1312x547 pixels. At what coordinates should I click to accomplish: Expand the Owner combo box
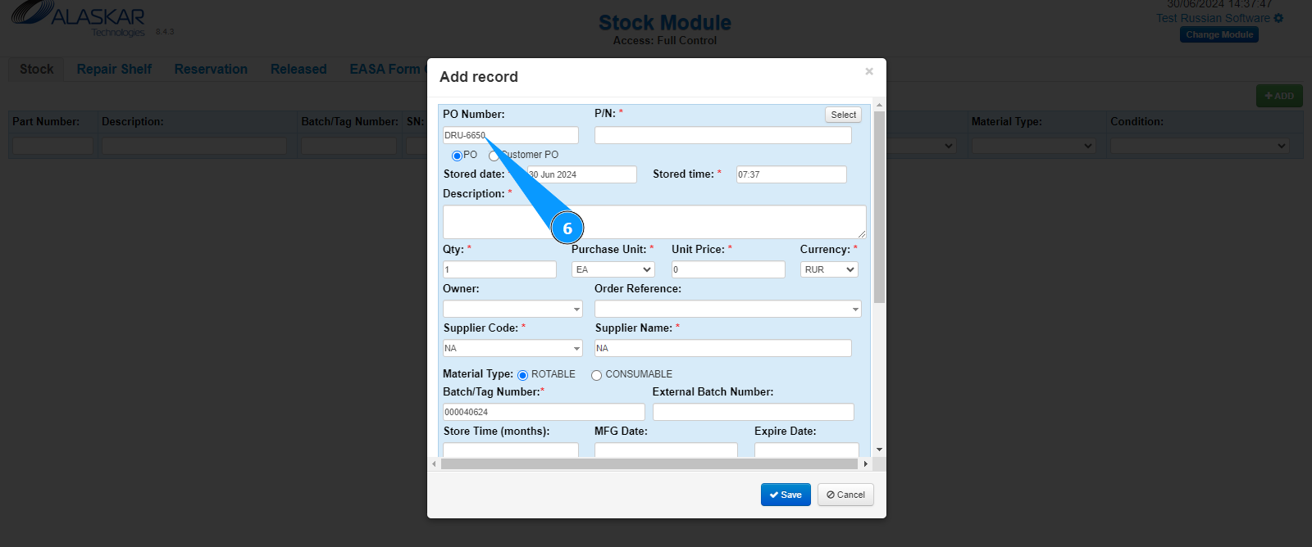(x=576, y=309)
